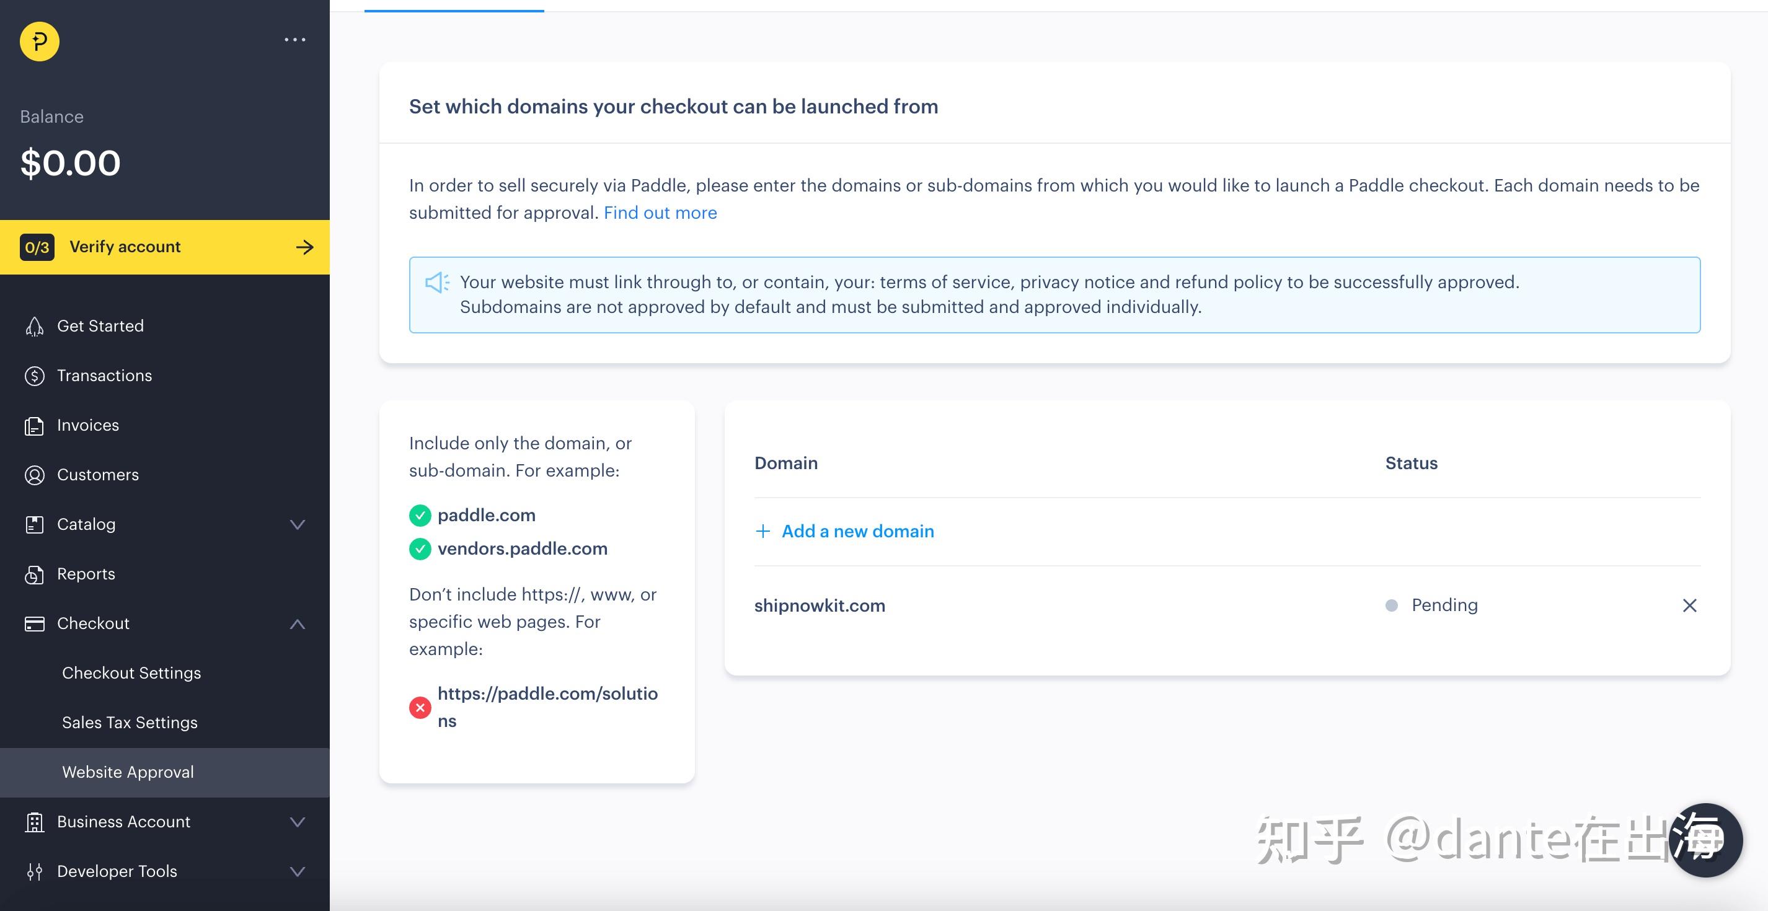This screenshot has height=911, width=1768.
Task: Select Sales Tax Settings submenu item
Action: click(x=130, y=723)
